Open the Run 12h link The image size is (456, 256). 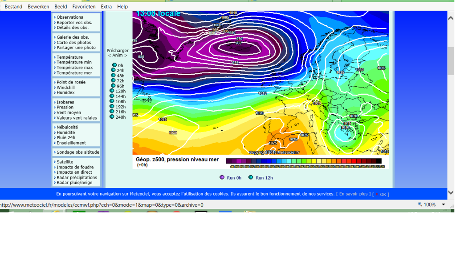point(264,178)
